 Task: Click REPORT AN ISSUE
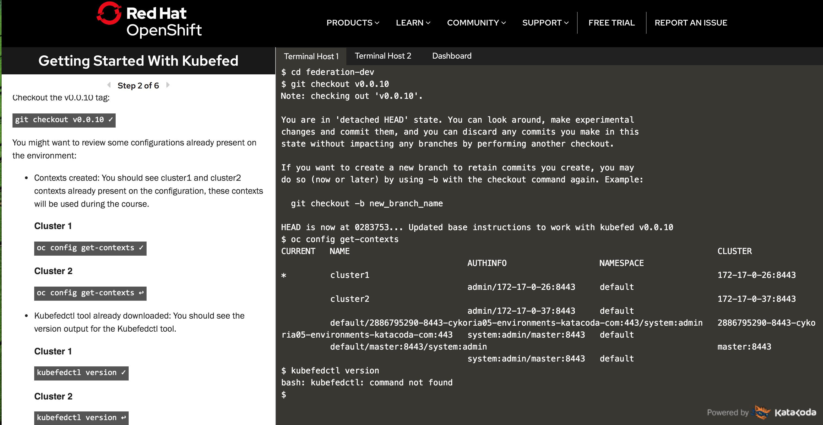tap(691, 22)
